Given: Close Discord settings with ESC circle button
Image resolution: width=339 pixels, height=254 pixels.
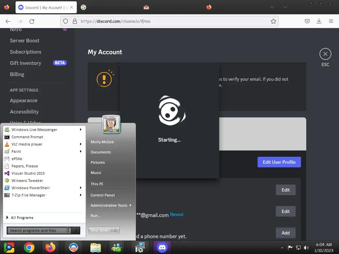Looking at the screenshot, I should click(x=325, y=54).
